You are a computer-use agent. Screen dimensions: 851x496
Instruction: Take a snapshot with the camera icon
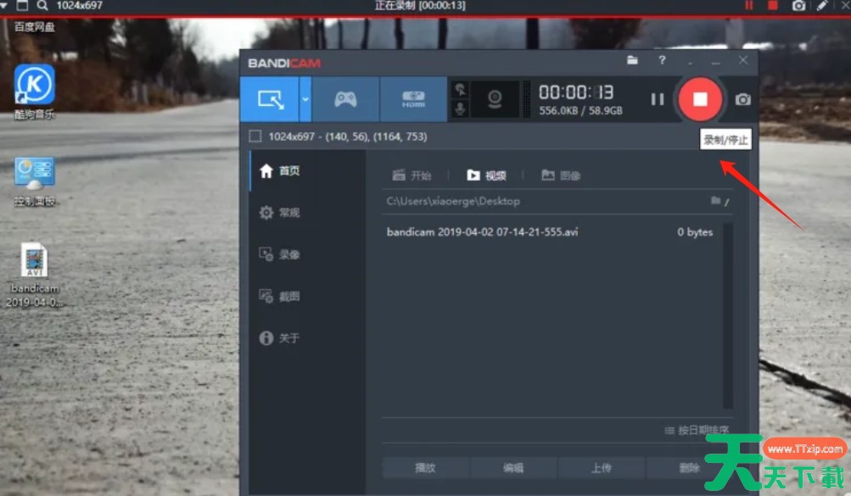coord(742,99)
